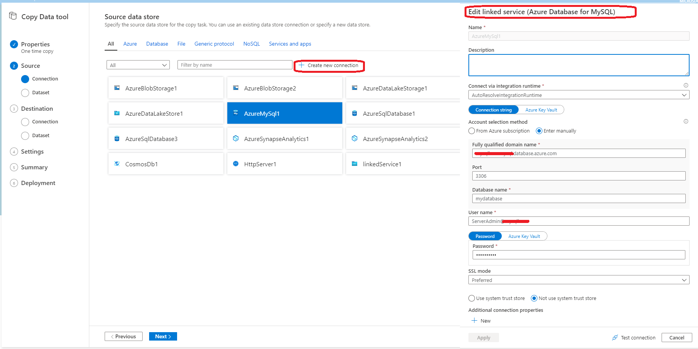Click the plug icon beside Test connection
This screenshot has width=698, height=349.
pos(615,338)
